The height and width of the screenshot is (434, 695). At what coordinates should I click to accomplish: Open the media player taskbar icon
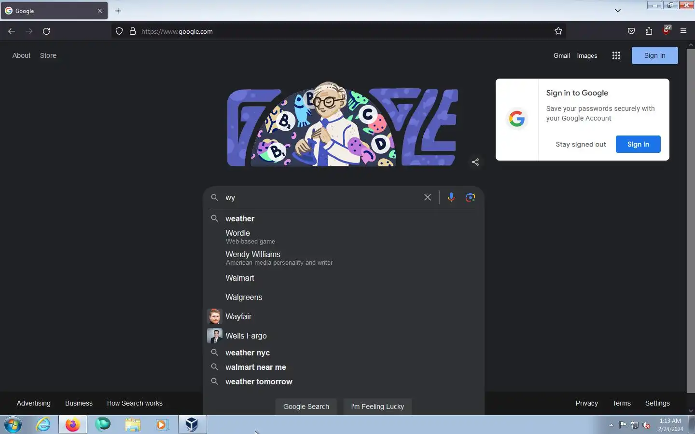(162, 425)
